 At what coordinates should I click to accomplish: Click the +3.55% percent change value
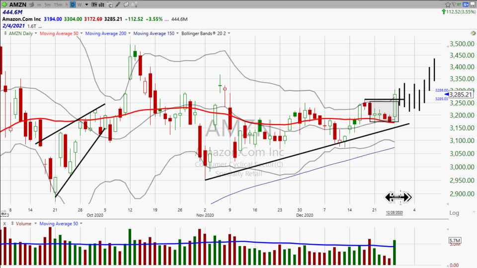pyautogui.click(x=154, y=19)
